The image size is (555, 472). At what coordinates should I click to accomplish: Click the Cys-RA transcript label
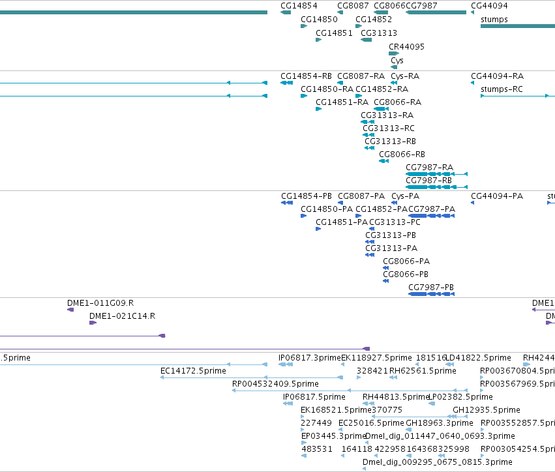point(405,76)
